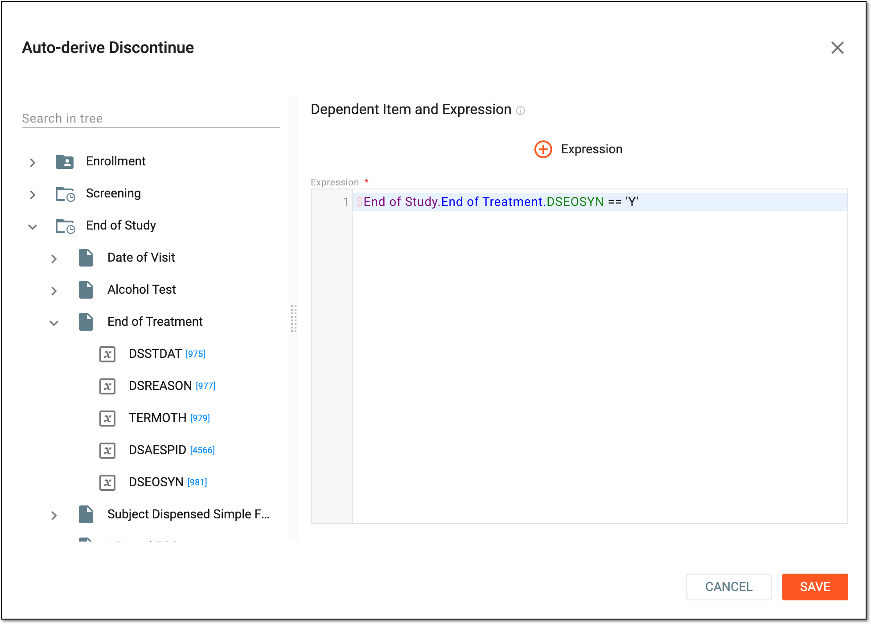Select Subject Dispensed Simple F... form

[x=188, y=514]
